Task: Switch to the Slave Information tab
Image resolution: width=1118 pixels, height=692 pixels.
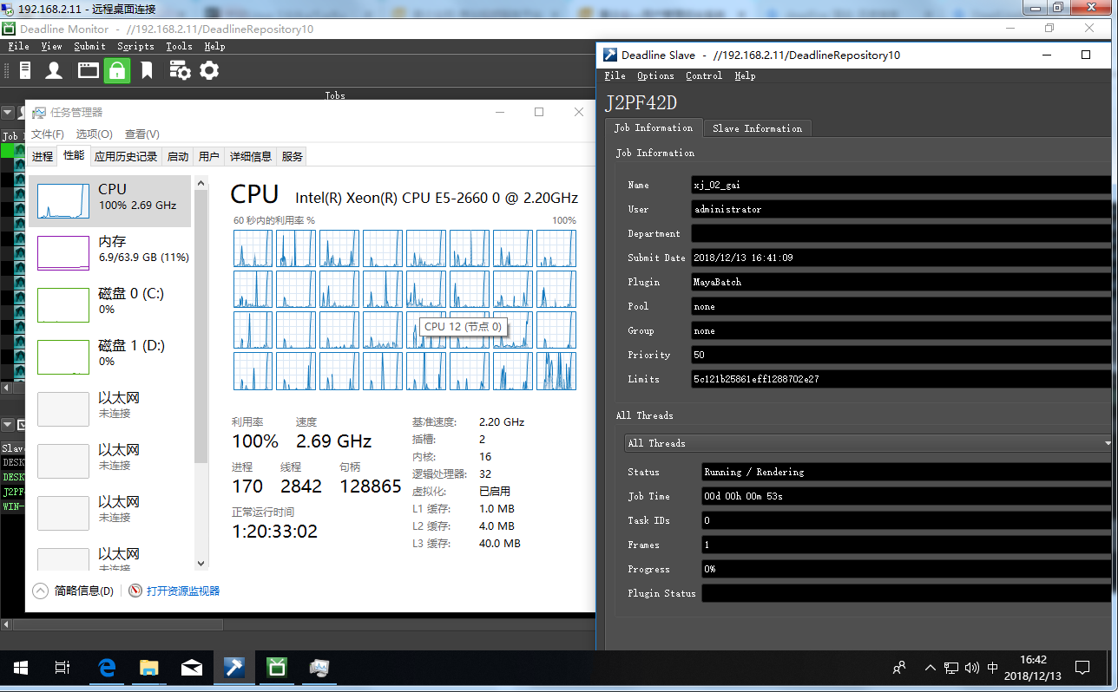Action: pos(757,128)
